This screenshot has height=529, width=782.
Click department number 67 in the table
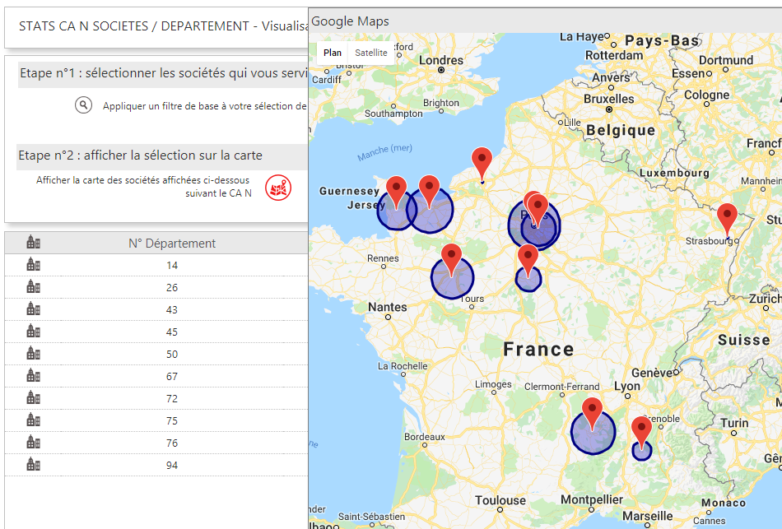click(x=172, y=377)
